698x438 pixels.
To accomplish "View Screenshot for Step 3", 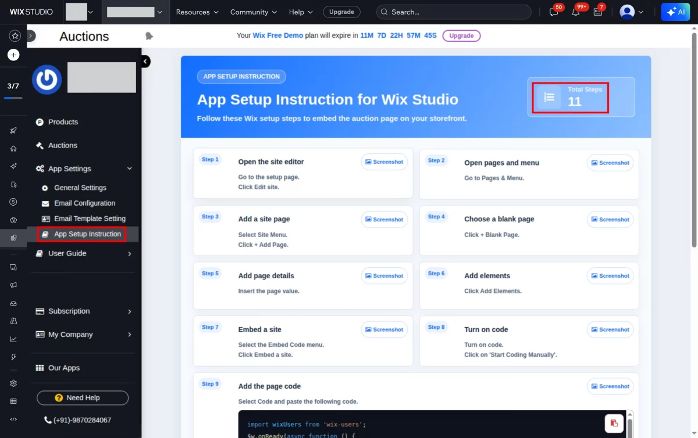I will coord(384,220).
